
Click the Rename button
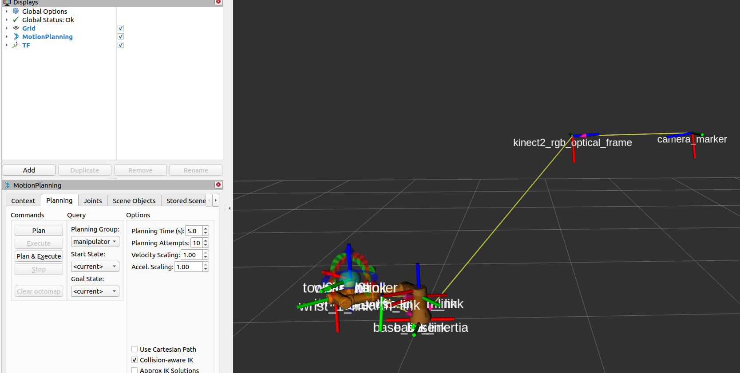(x=196, y=170)
